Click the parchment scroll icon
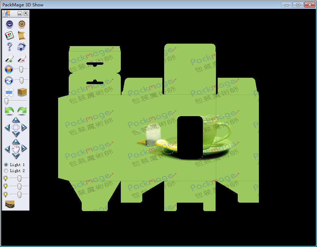 (21, 36)
